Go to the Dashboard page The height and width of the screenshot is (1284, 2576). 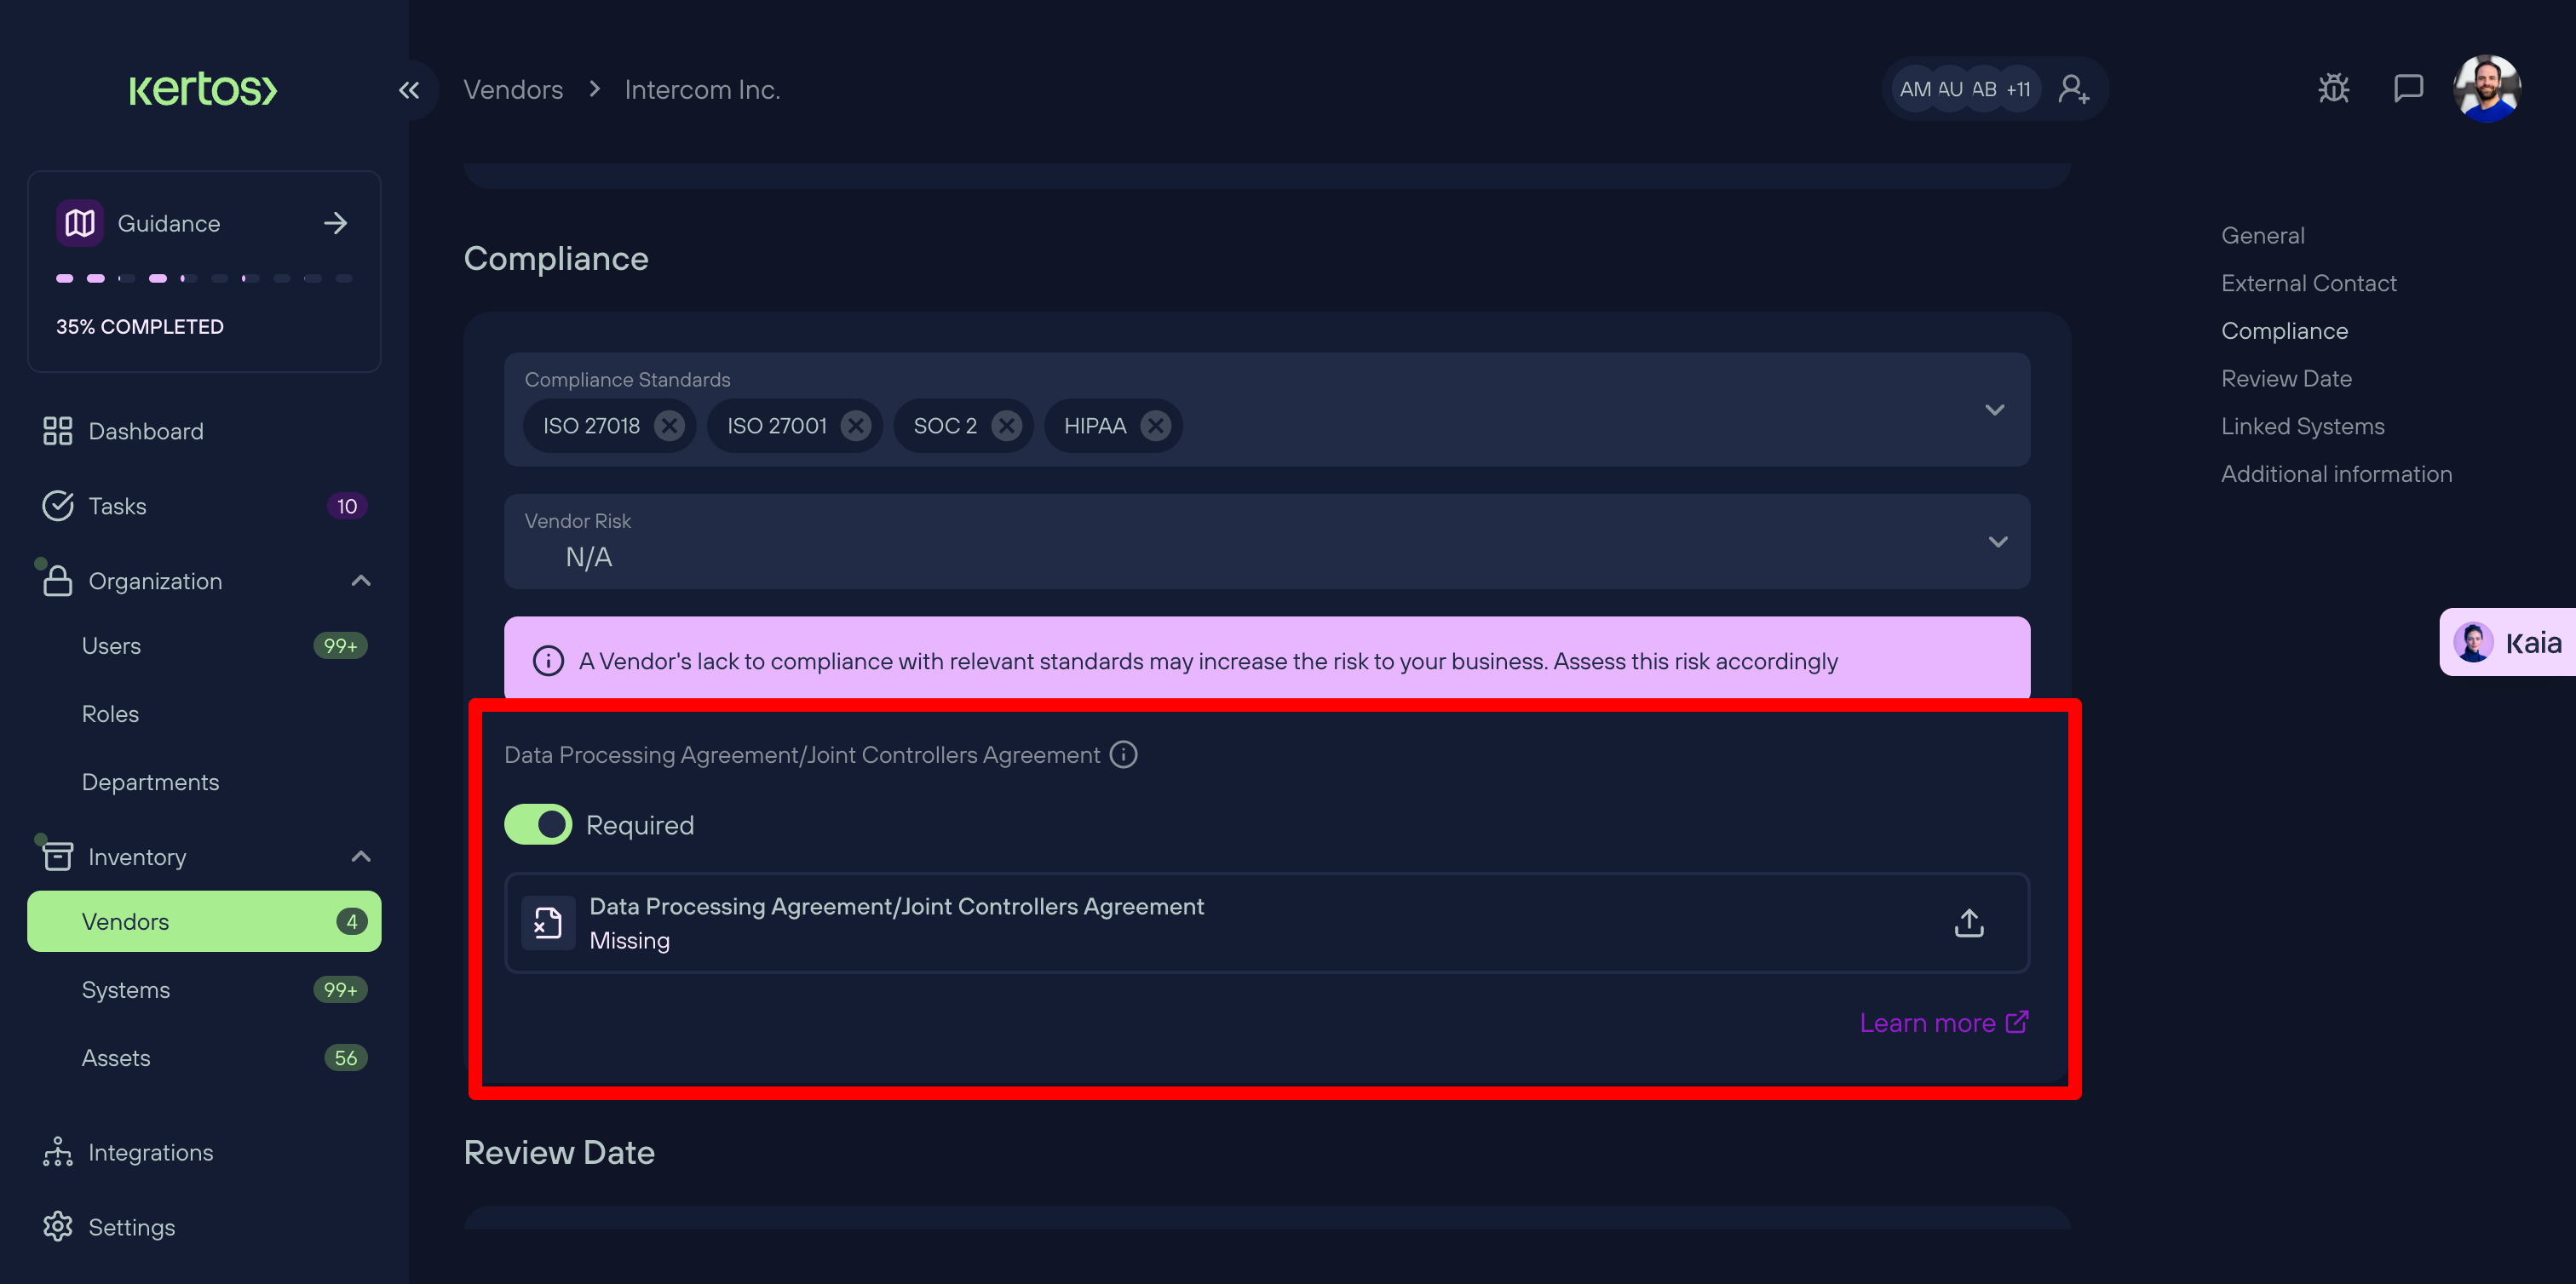[146, 431]
